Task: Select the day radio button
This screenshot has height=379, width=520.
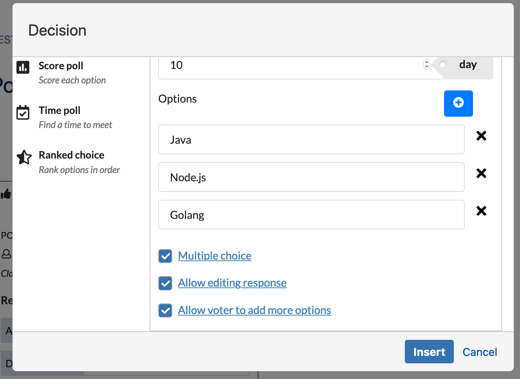Action: coord(443,65)
